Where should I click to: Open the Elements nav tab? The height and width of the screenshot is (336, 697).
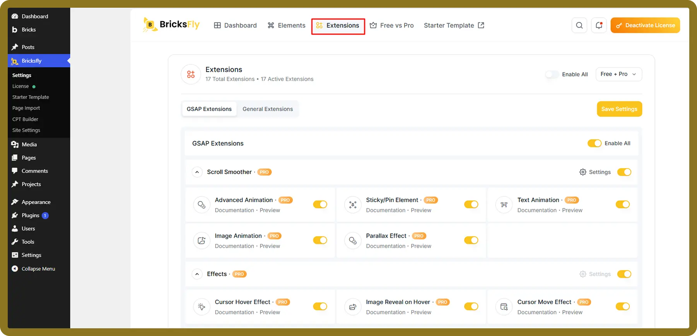tap(286, 25)
